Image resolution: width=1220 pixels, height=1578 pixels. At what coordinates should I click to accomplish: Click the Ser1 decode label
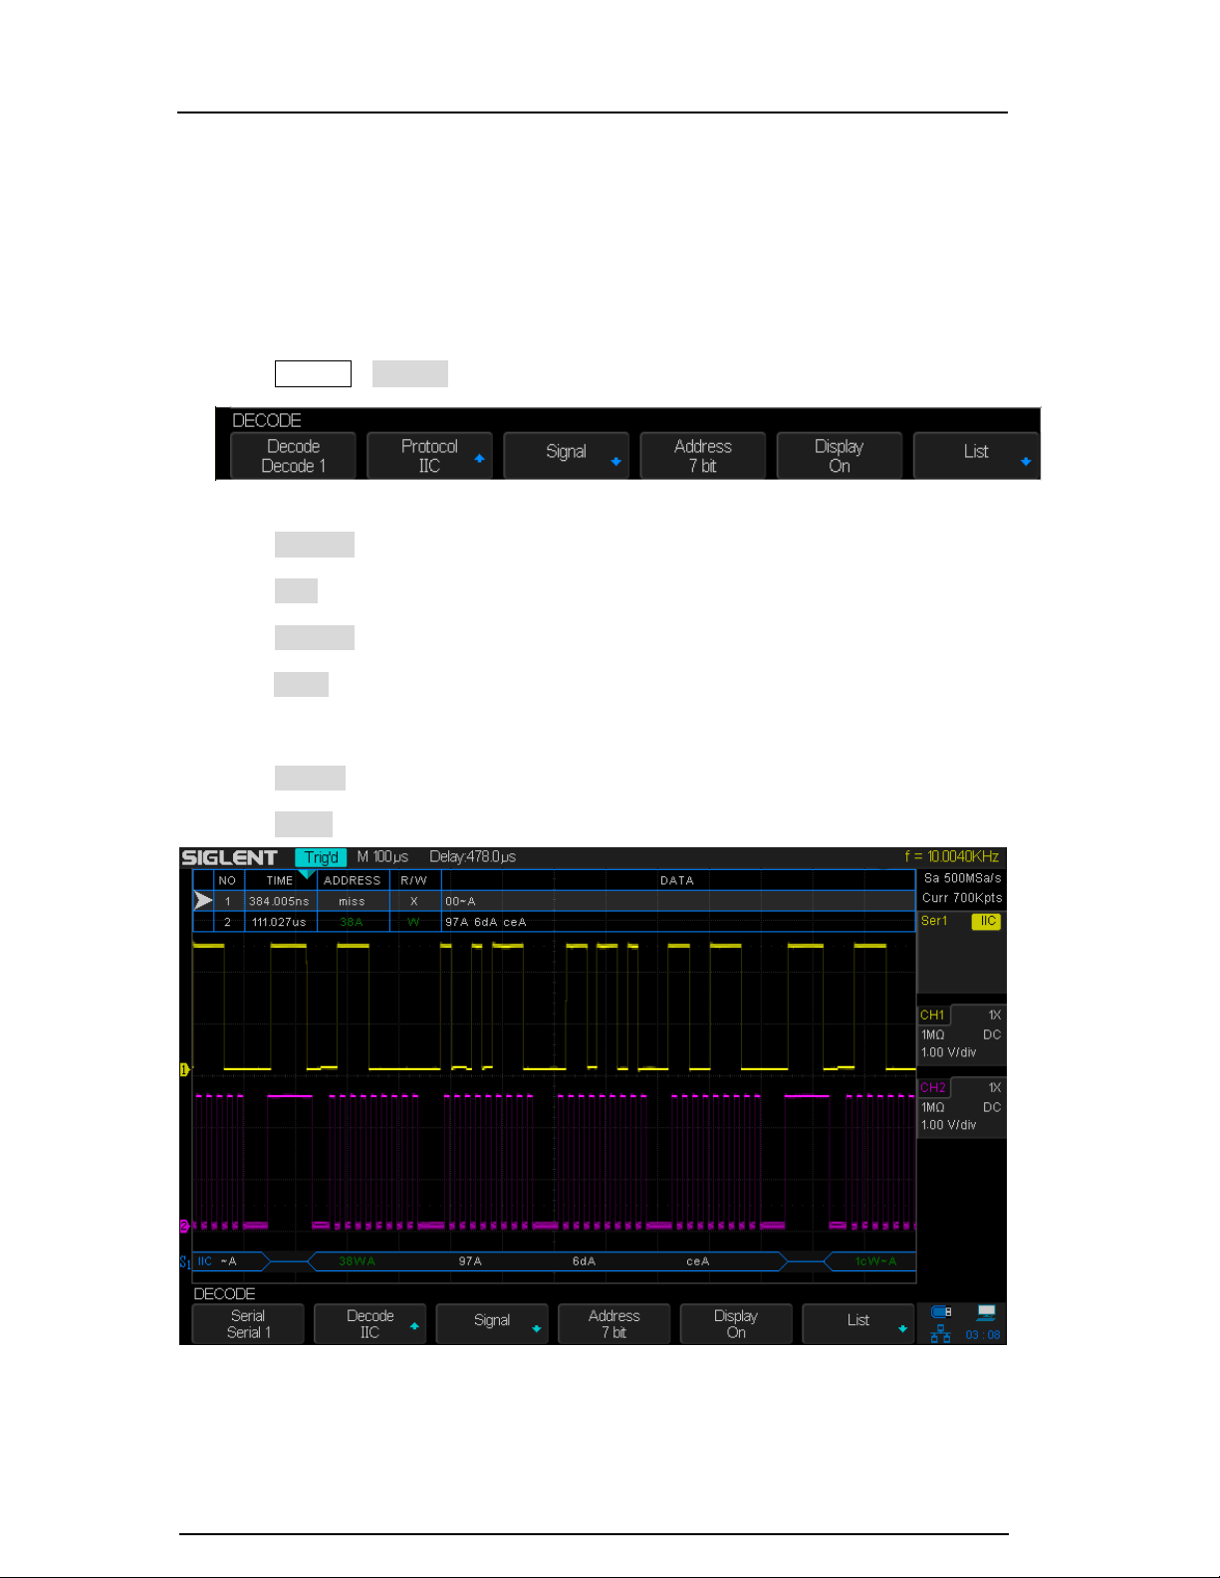point(934,921)
